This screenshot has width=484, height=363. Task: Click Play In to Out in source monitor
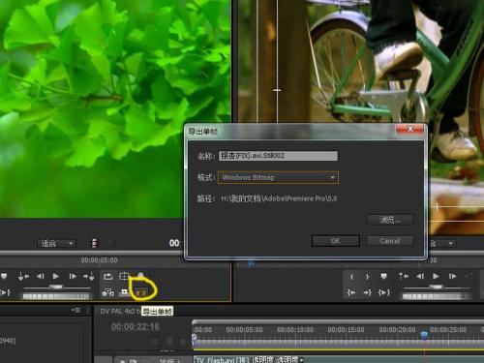point(6,292)
